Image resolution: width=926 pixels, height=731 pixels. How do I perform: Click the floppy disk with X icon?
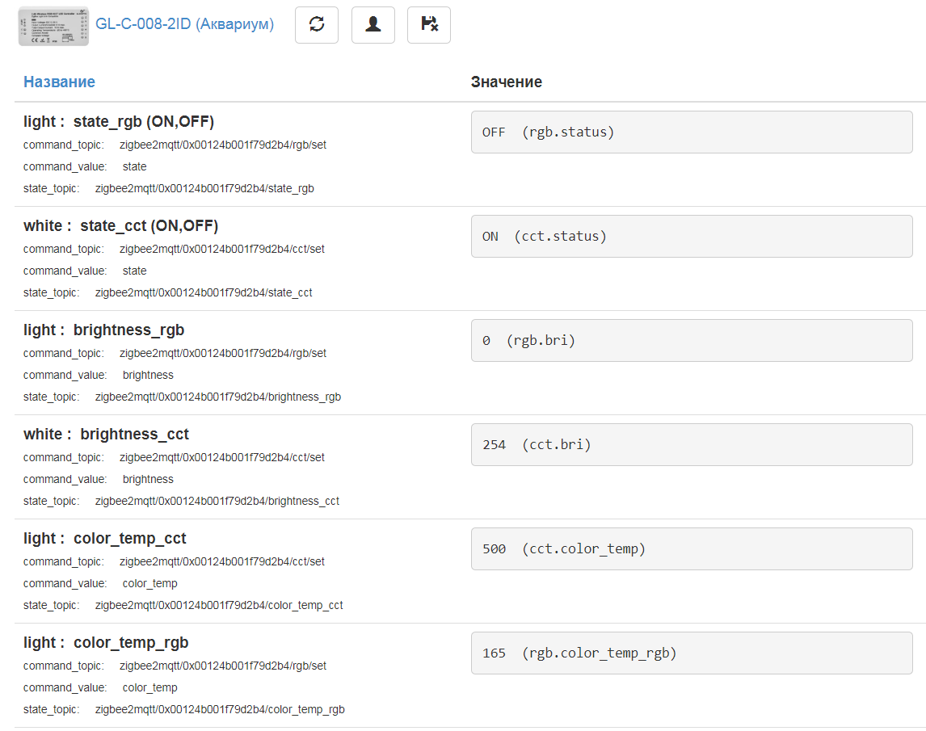tap(429, 25)
